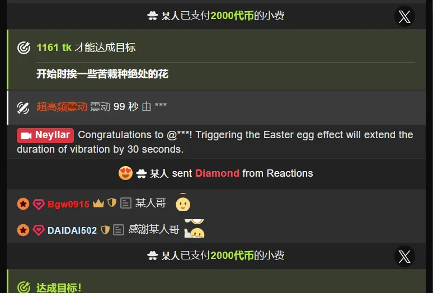Click the goal target icon beside 1161 tk

(x=23, y=48)
